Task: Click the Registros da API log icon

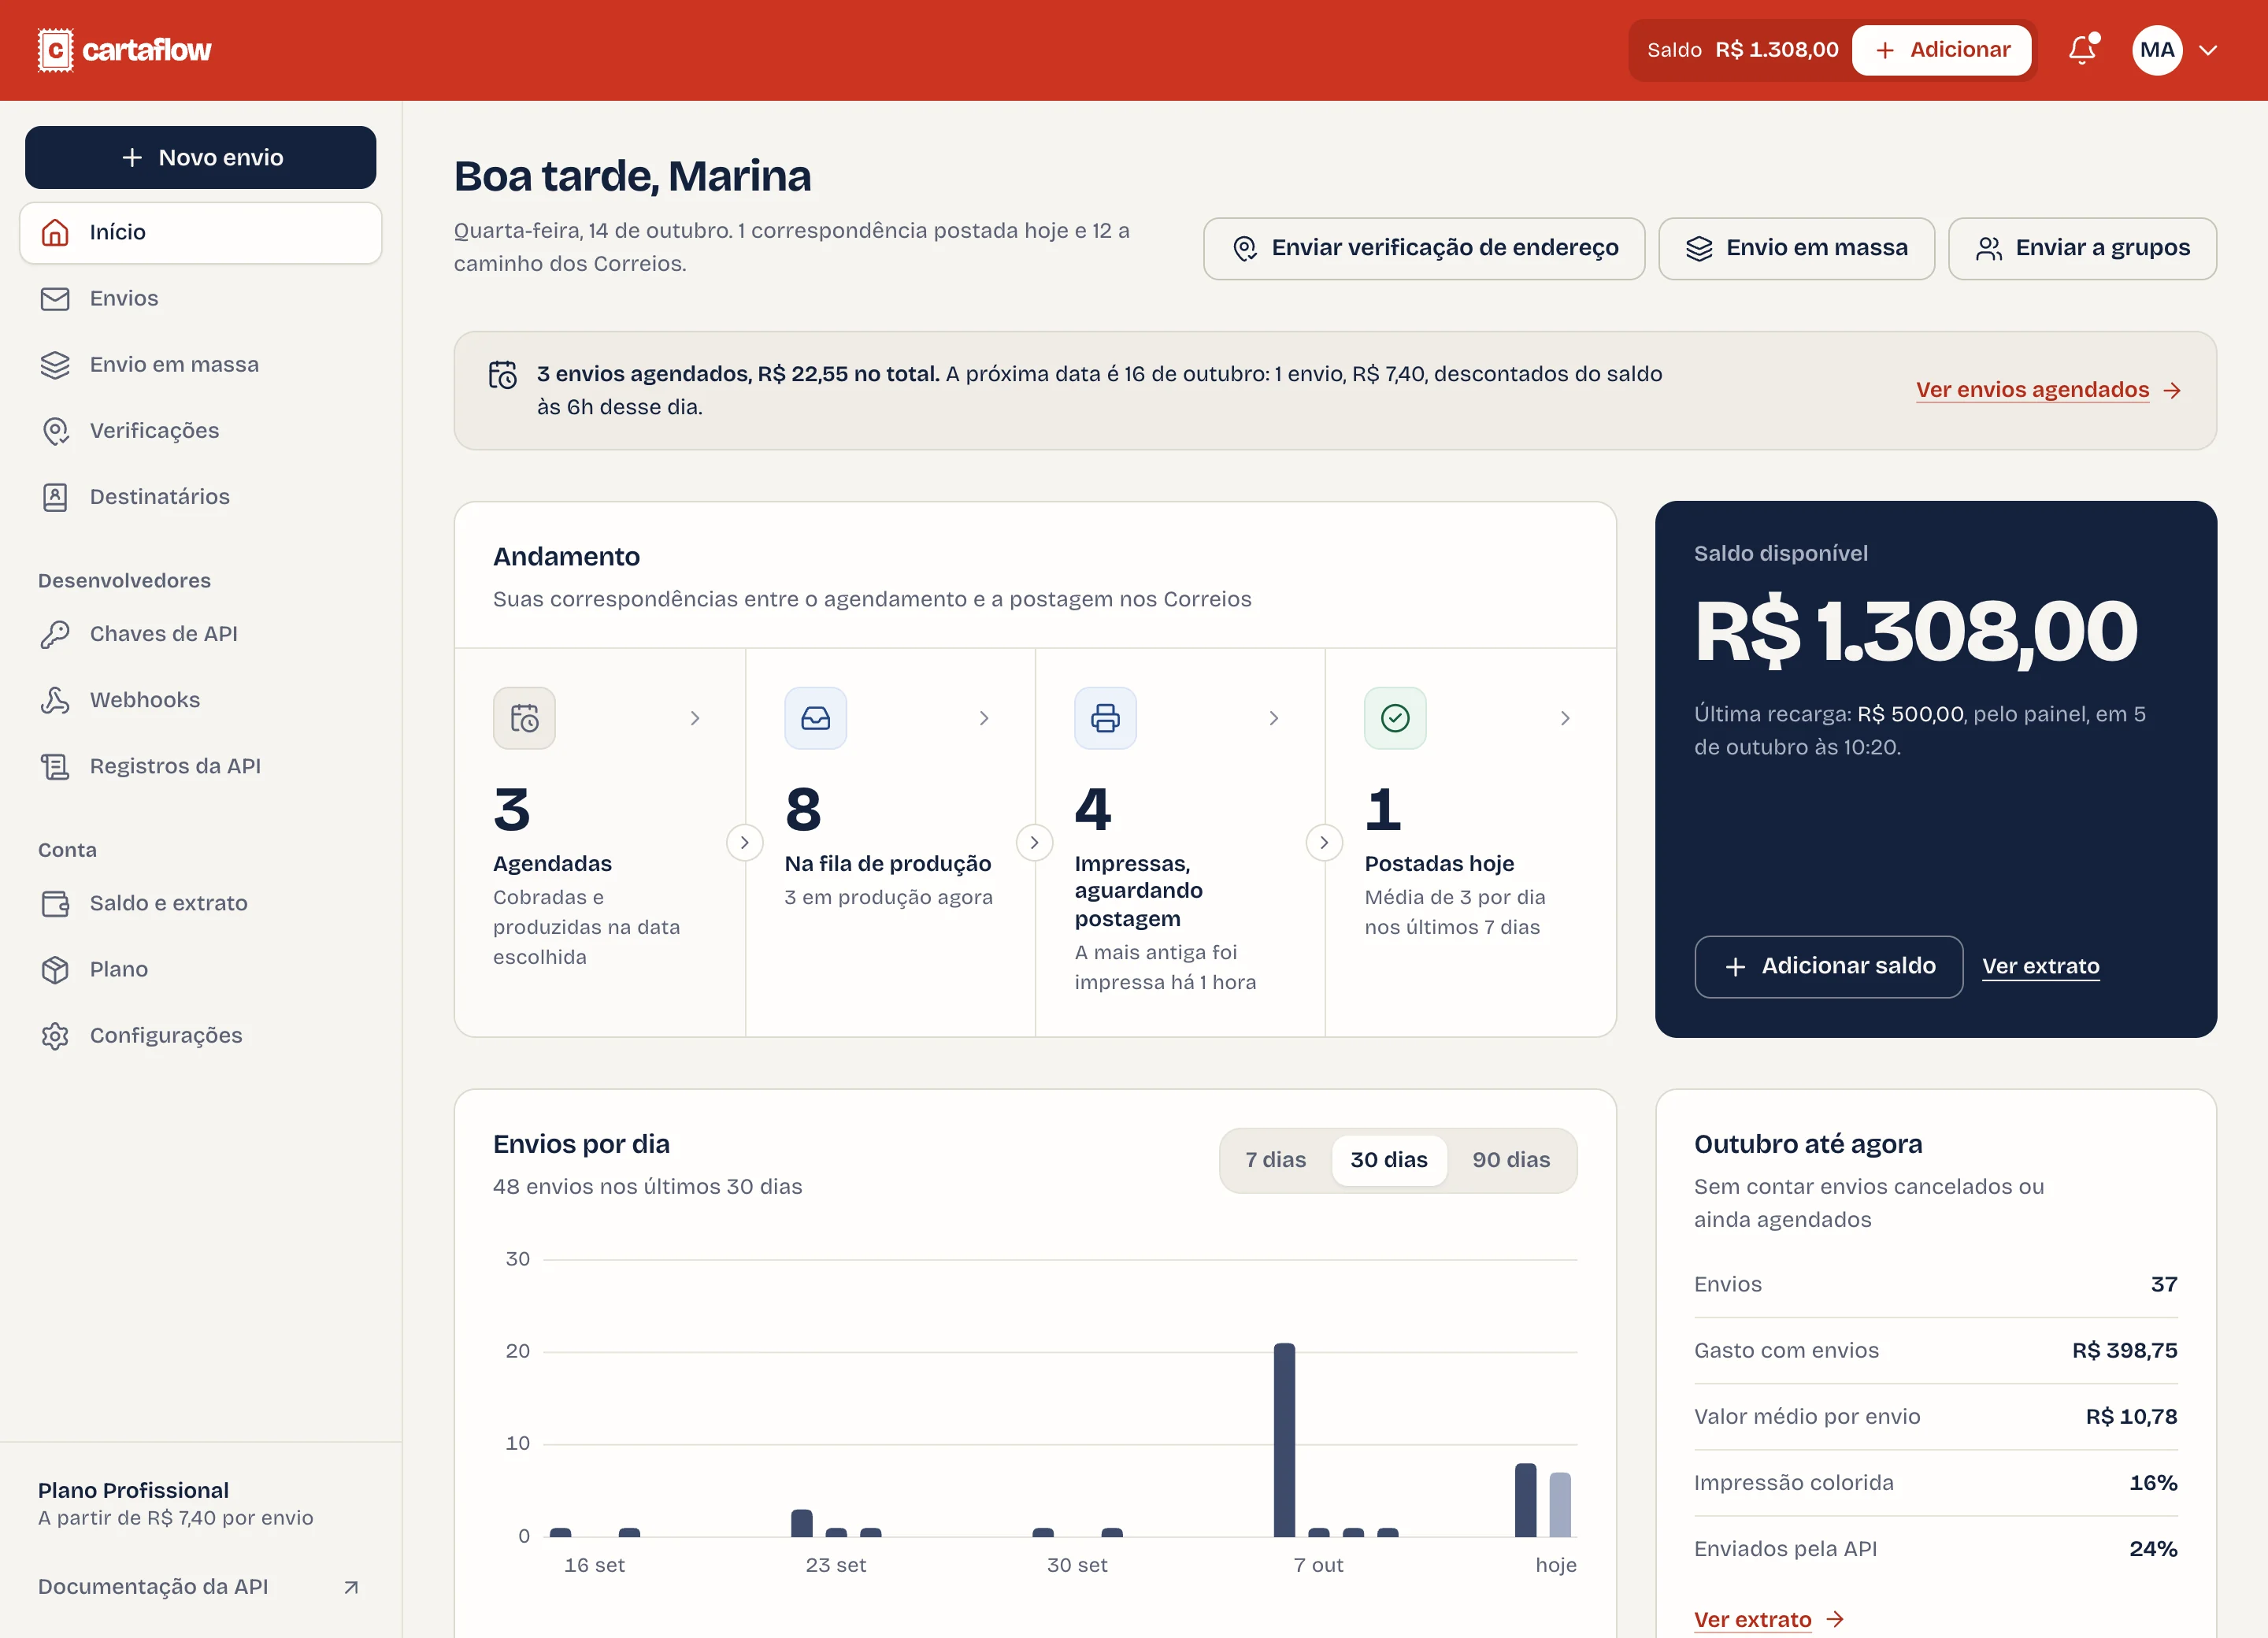Action: (x=55, y=766)
